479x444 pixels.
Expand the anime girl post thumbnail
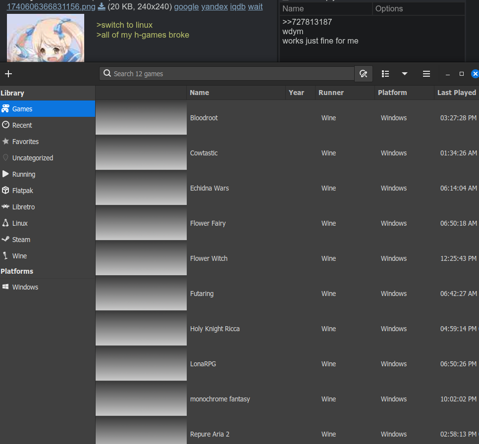tap(46, 38)
